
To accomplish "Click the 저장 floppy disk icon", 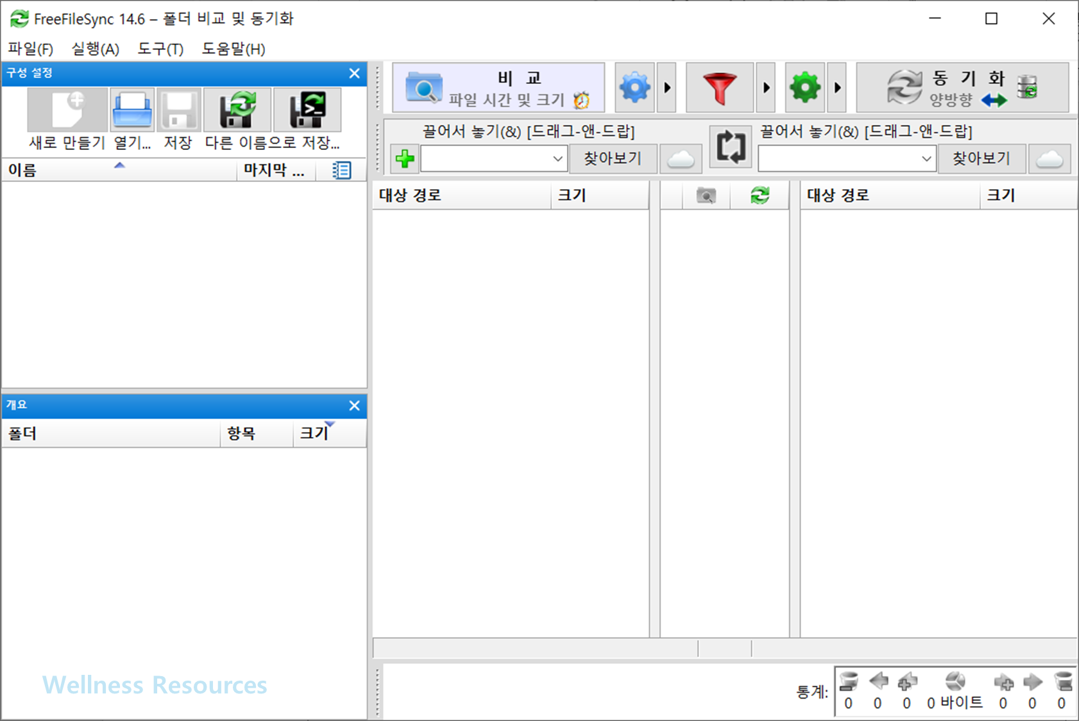I will point(179,110).
